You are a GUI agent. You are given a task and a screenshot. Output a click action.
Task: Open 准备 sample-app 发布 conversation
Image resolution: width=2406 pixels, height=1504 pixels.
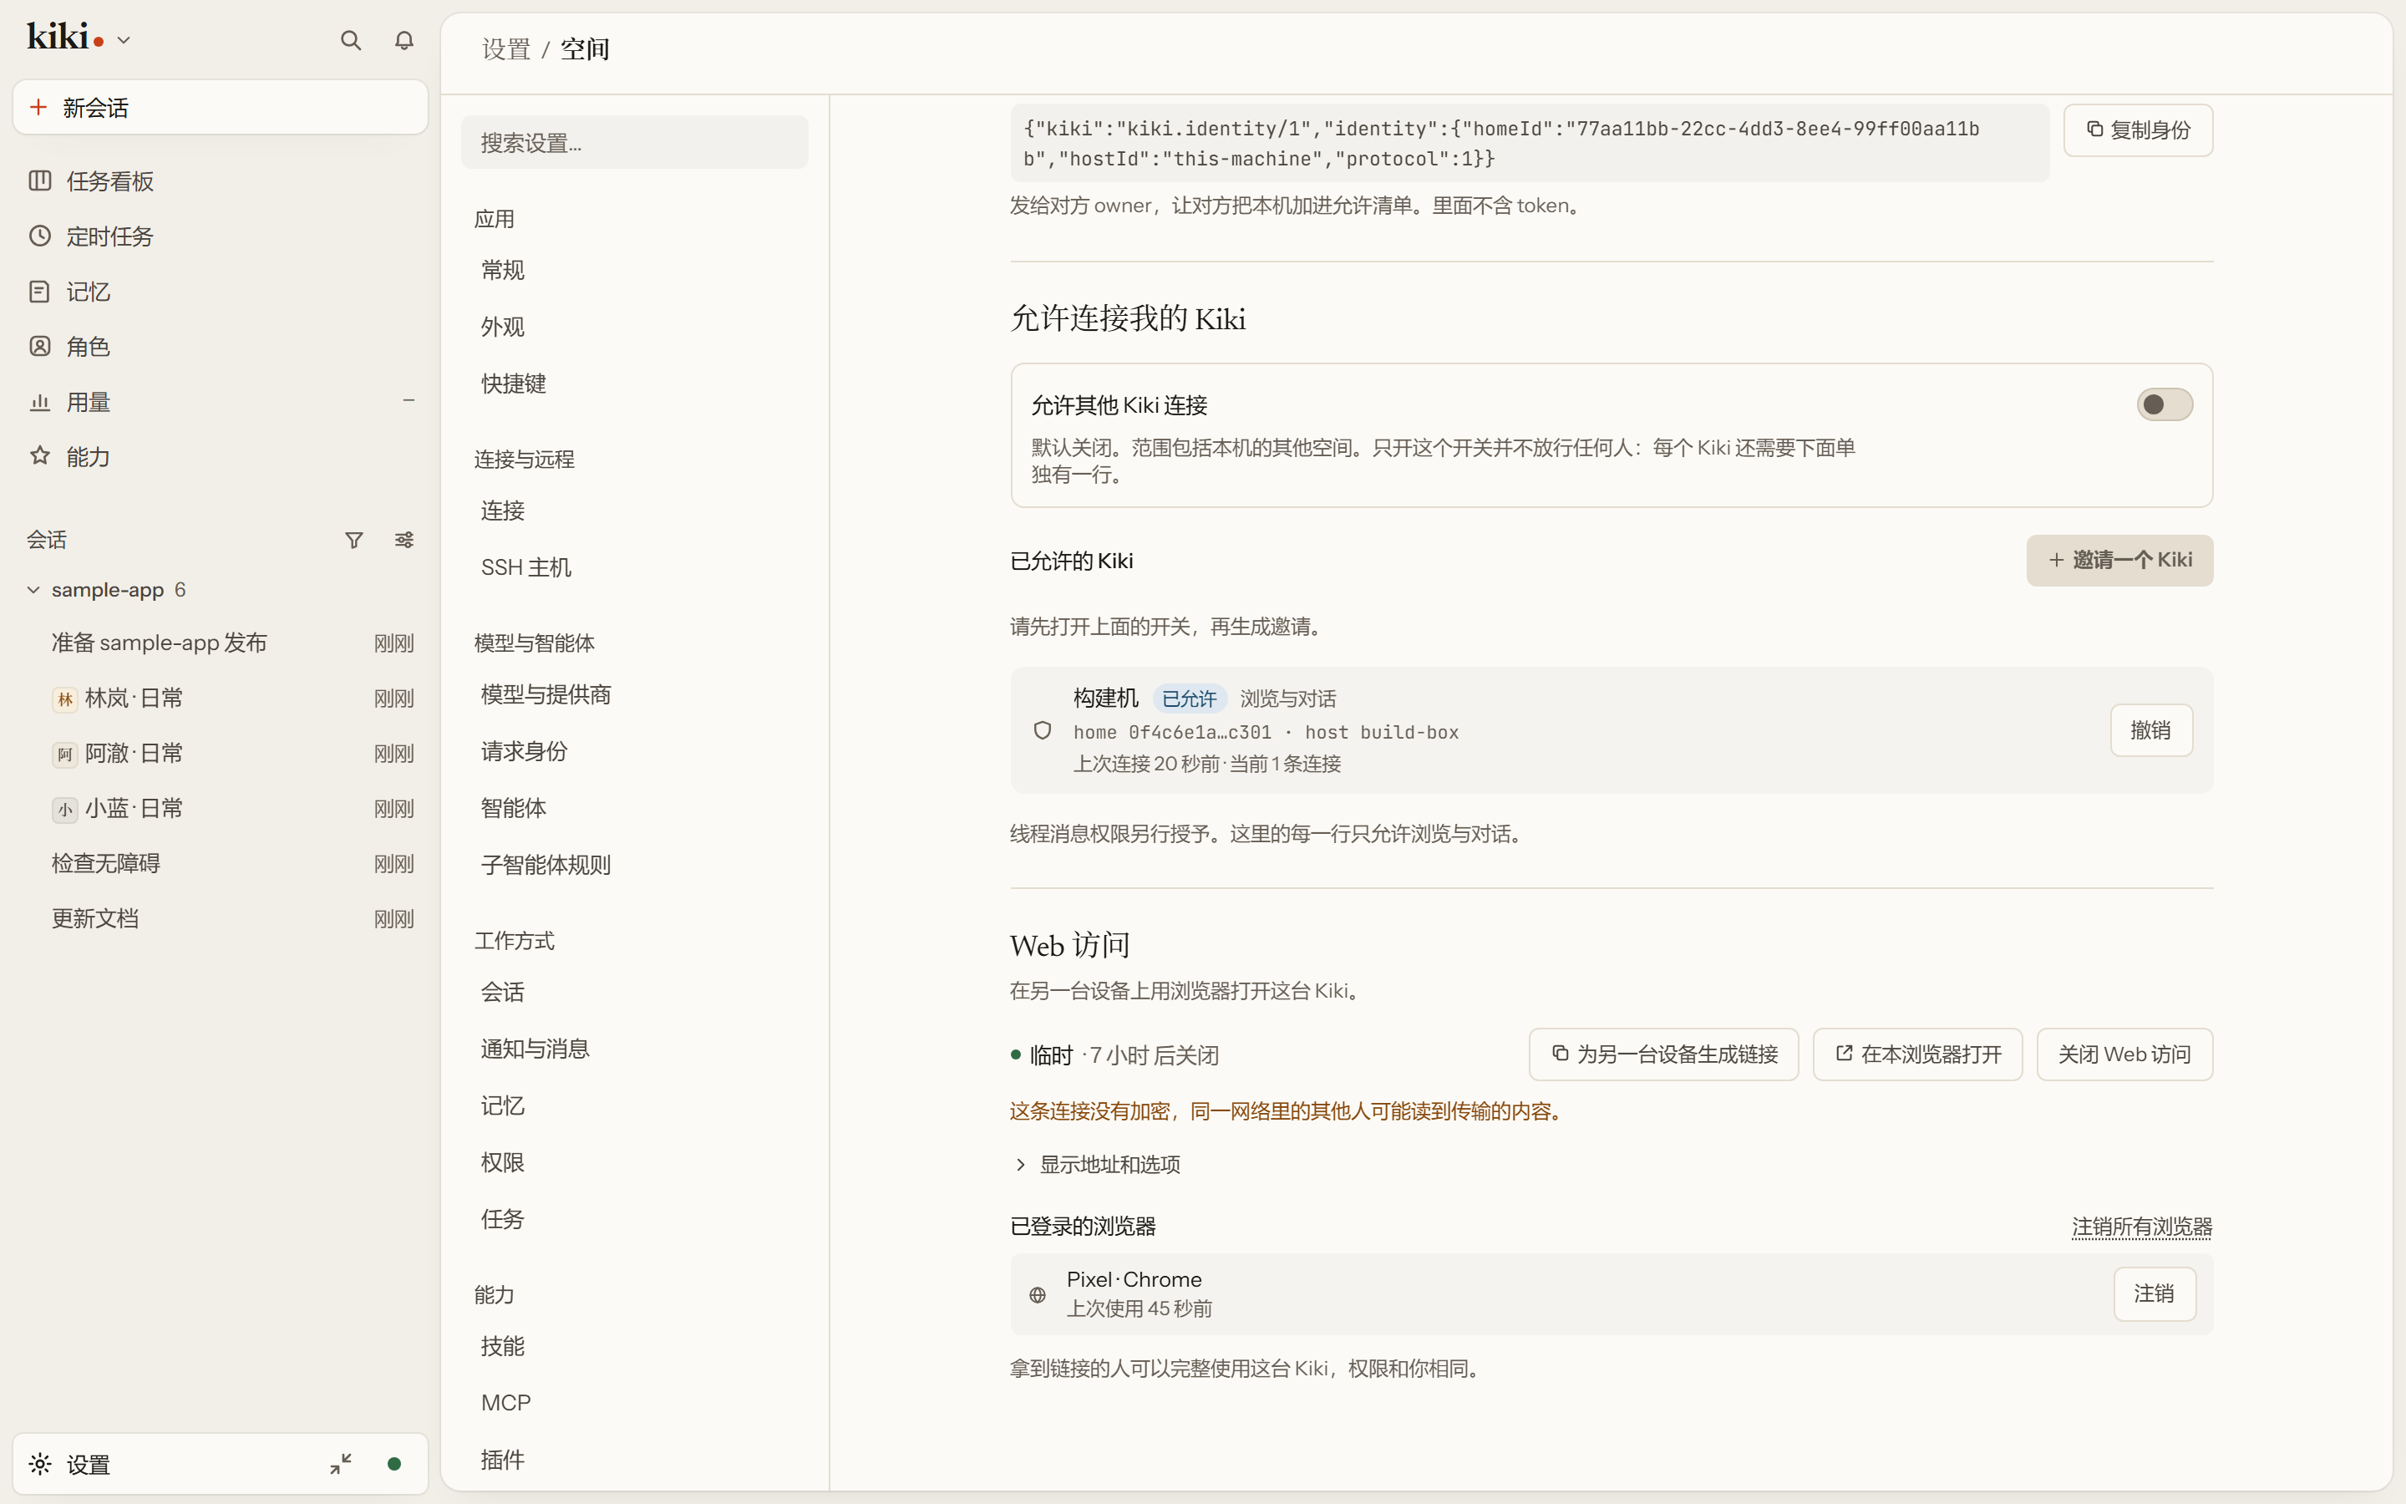pyautogui.click(x=220, y=643)
